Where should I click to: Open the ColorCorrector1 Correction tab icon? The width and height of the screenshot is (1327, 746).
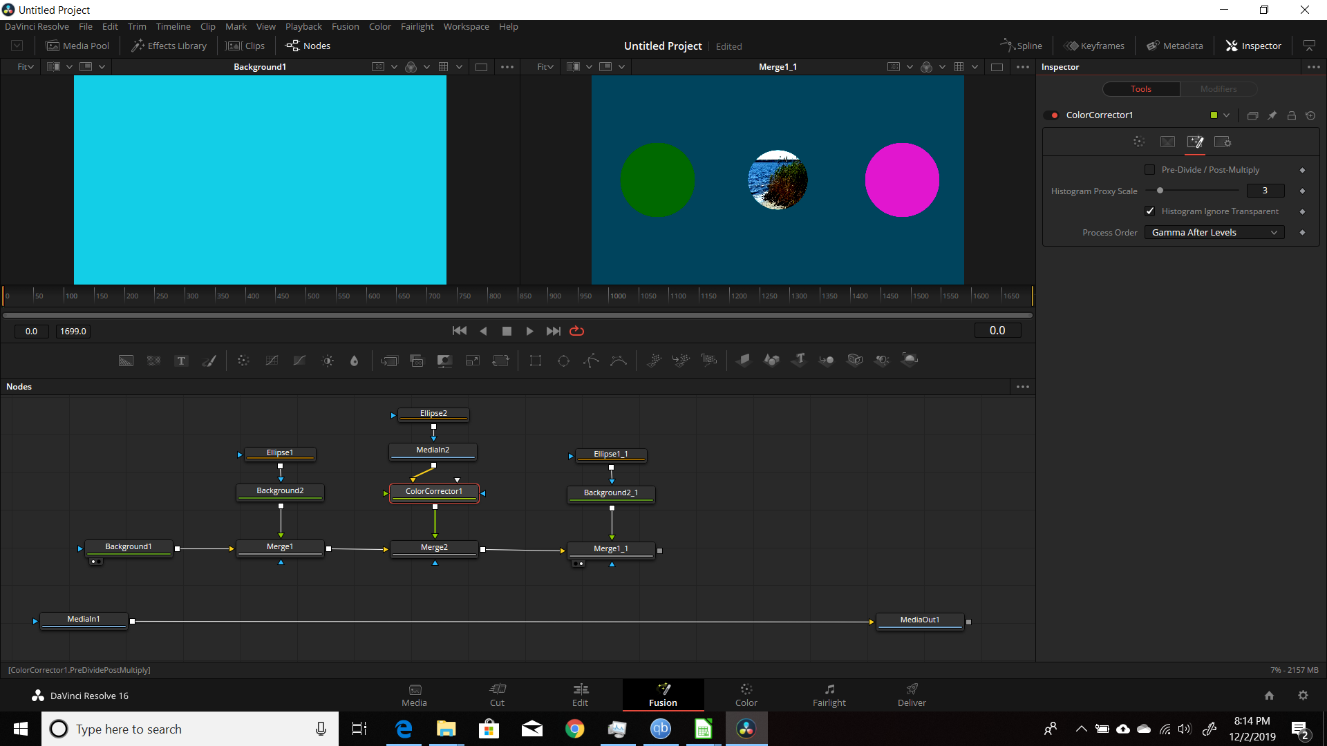pyautogui.click(x=1139, y=142)
